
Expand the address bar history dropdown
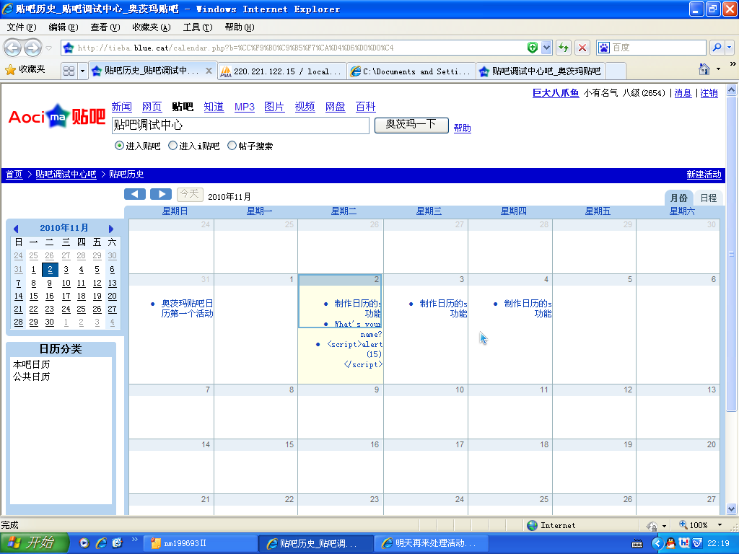click(547, 48)
